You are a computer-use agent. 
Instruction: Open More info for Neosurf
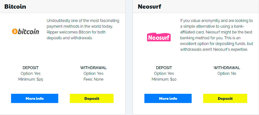tap(168, 98)
